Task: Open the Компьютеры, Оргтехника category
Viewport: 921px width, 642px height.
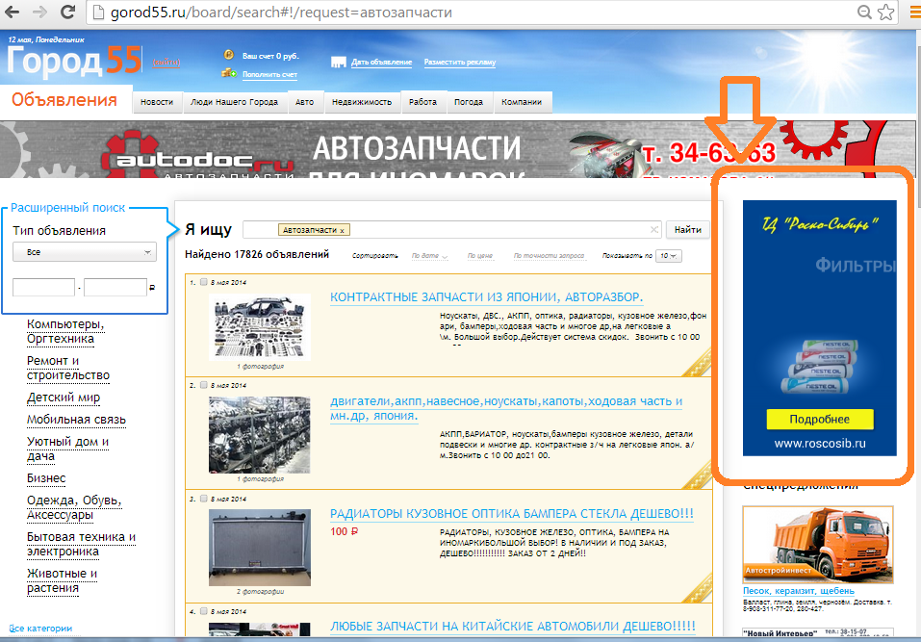Action: [65, 331]
